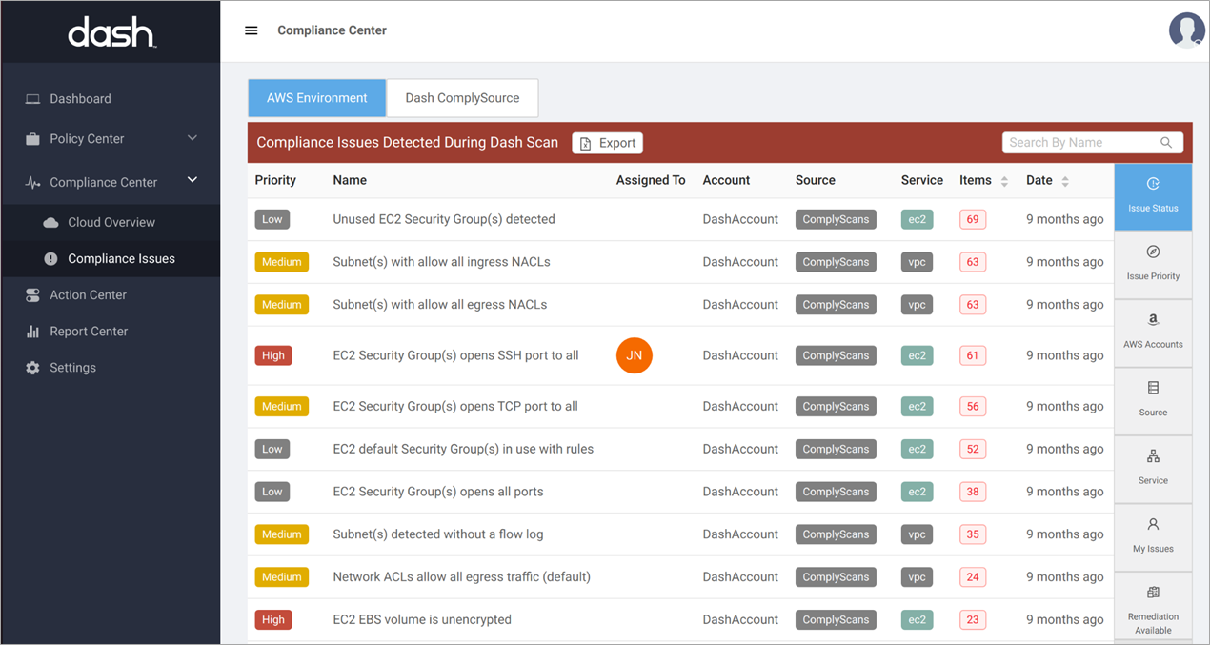Open Network ACLs allow all egress traffic issue

[461, 576]
